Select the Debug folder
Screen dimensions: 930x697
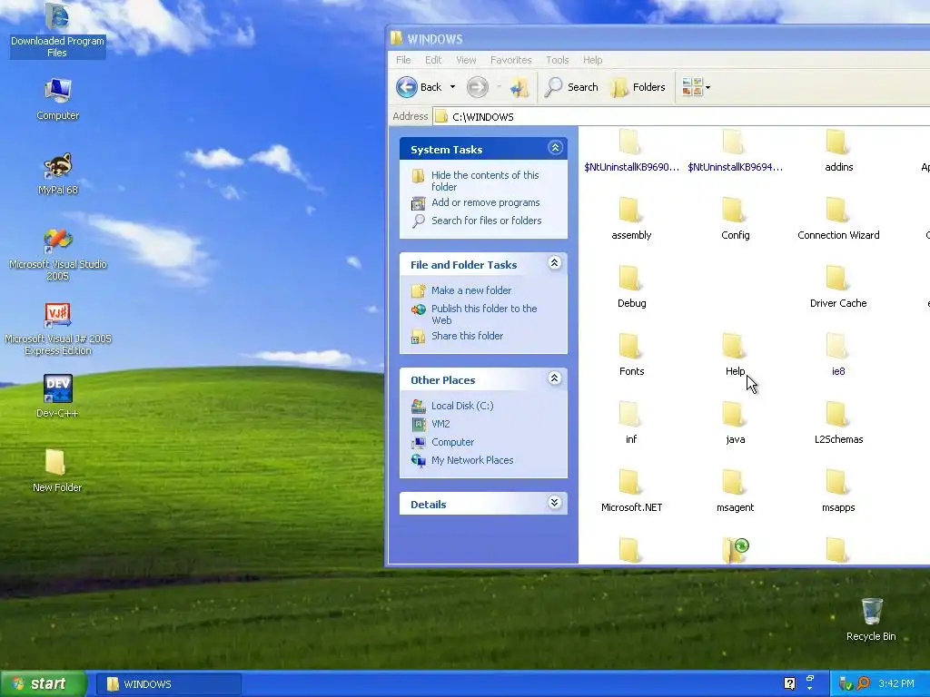click(631, 288)
